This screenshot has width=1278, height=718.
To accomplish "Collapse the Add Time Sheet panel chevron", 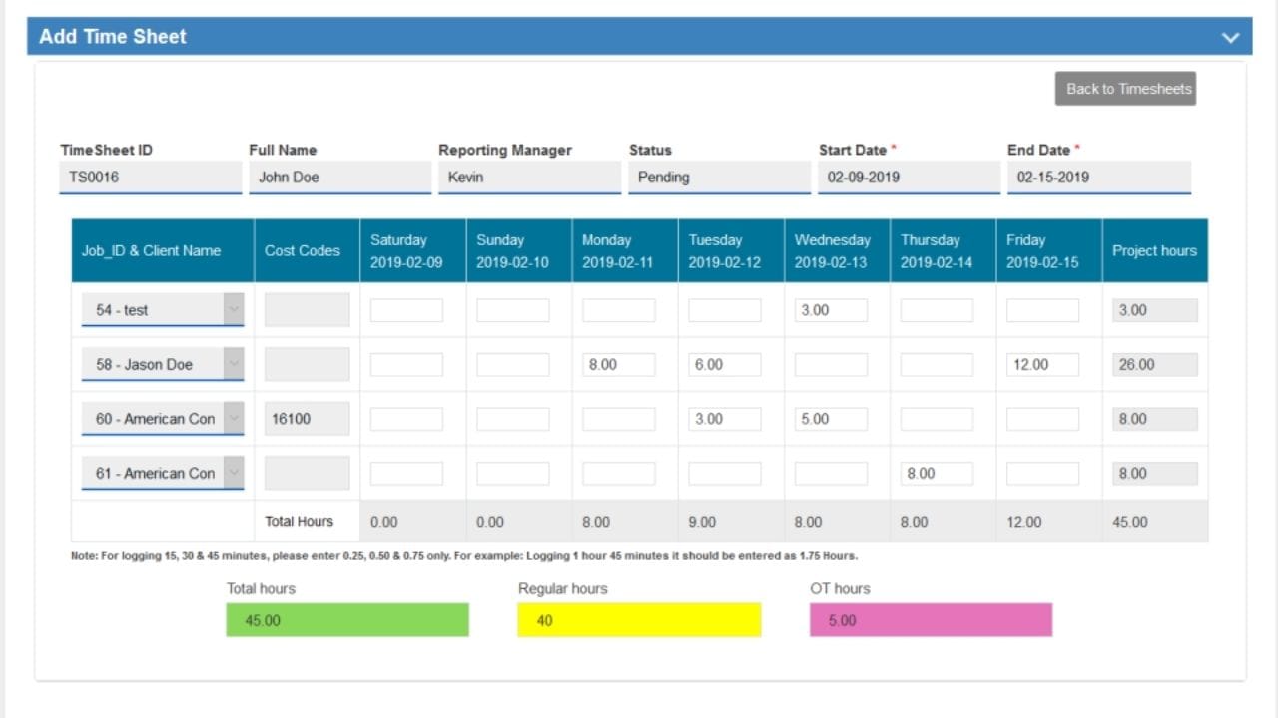I will point(1230,36).
